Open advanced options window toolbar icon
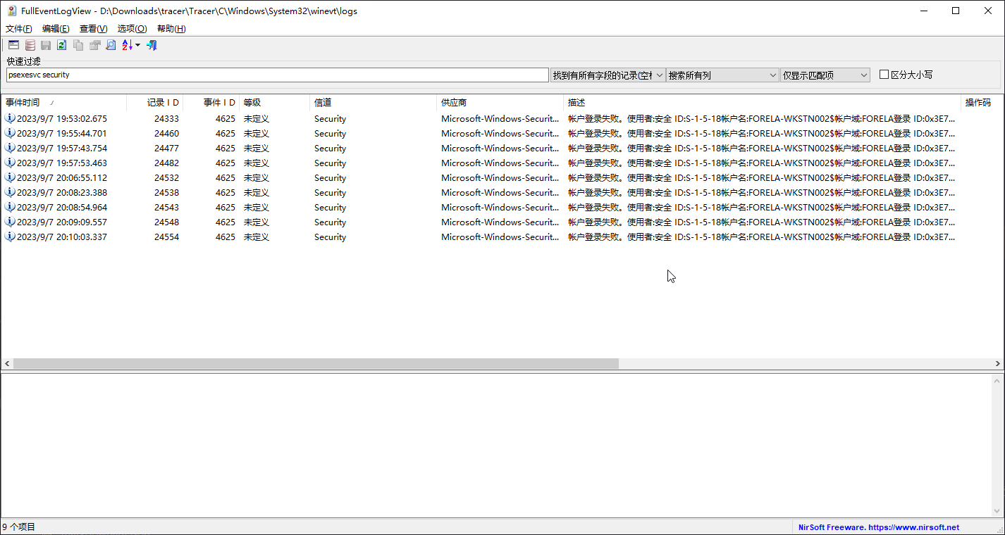Viewport: 1005px width, 535px height. click(x=13, y=45)
